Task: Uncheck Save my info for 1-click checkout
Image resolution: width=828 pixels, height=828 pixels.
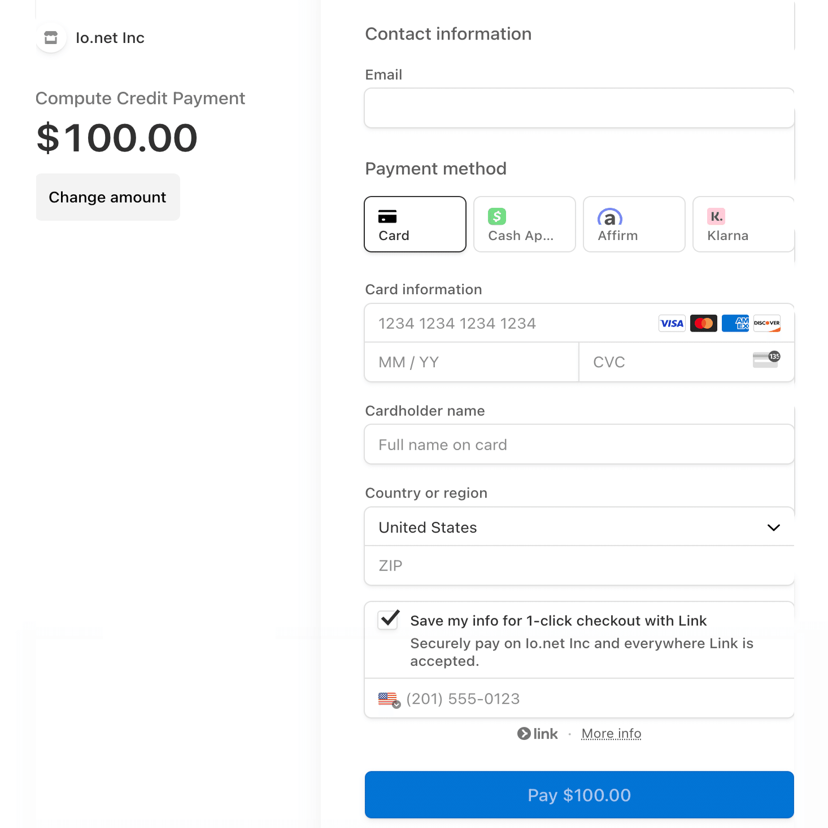Action: (x=389, y=620)
